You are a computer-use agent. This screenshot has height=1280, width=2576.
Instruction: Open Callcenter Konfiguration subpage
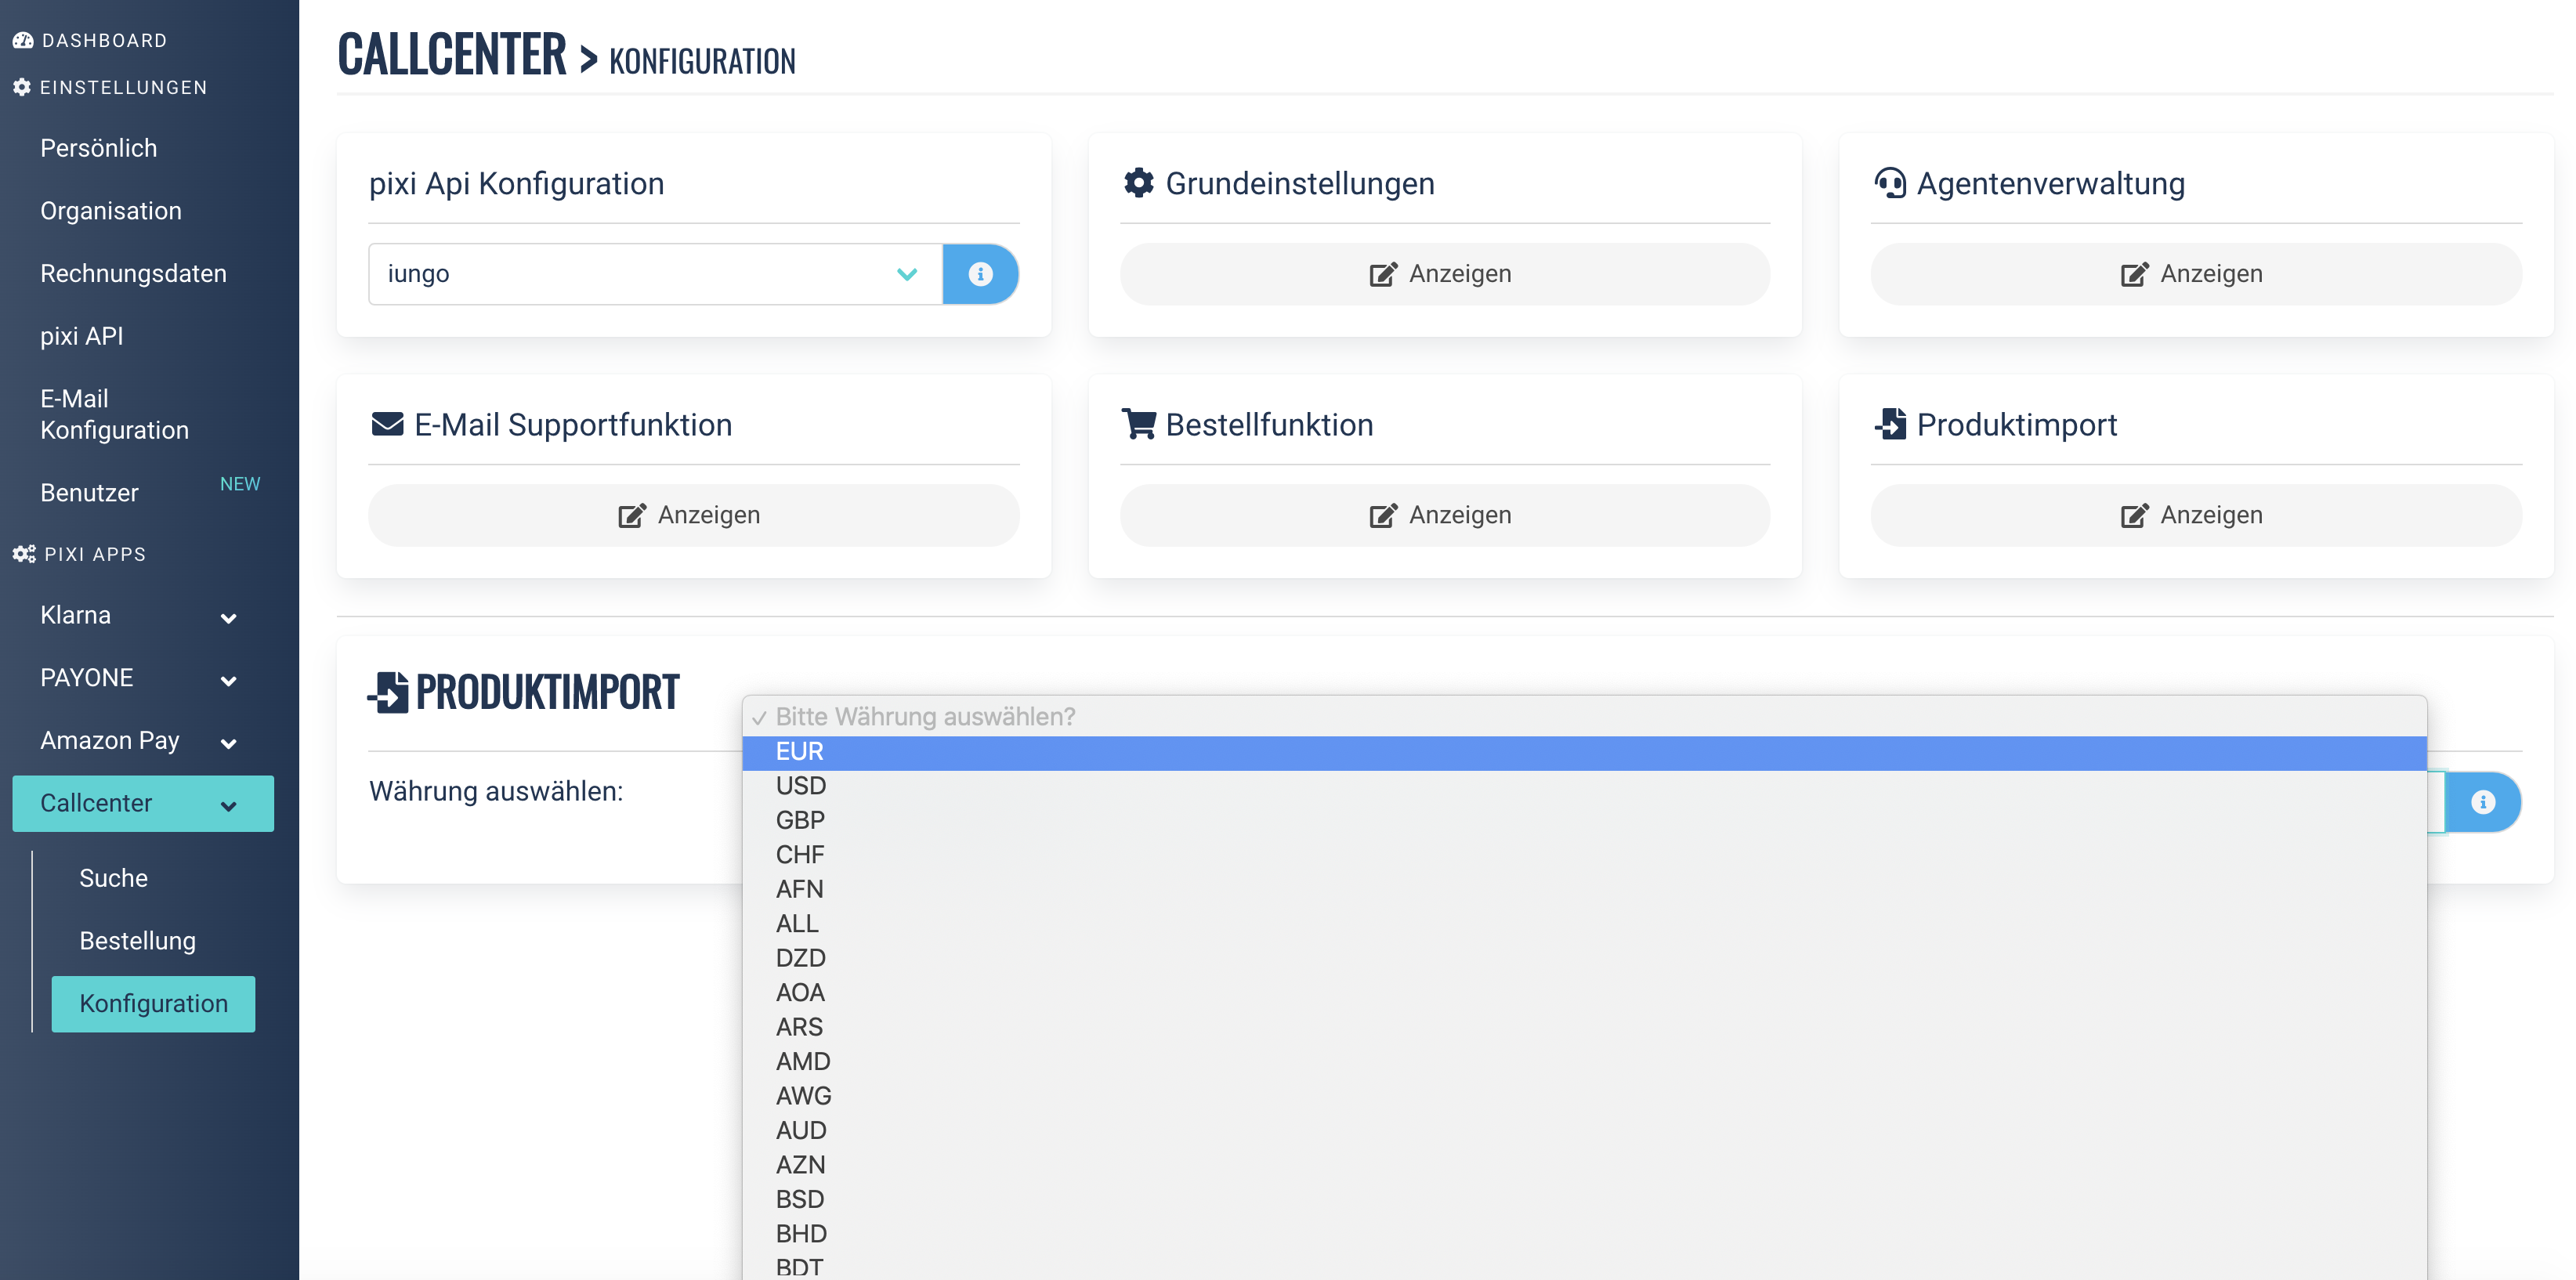[x=153, y=1004]
